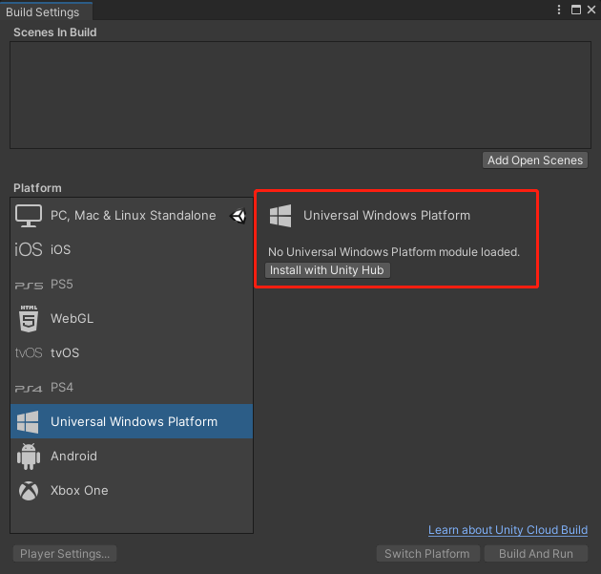
Task: Click Add Open Scenes button
Action: click(535, 160)
